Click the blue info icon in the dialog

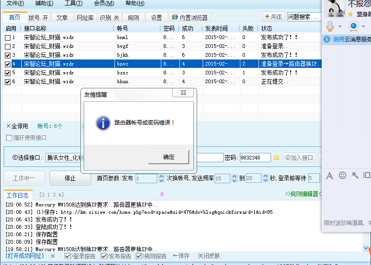click(x=103, y=123)
